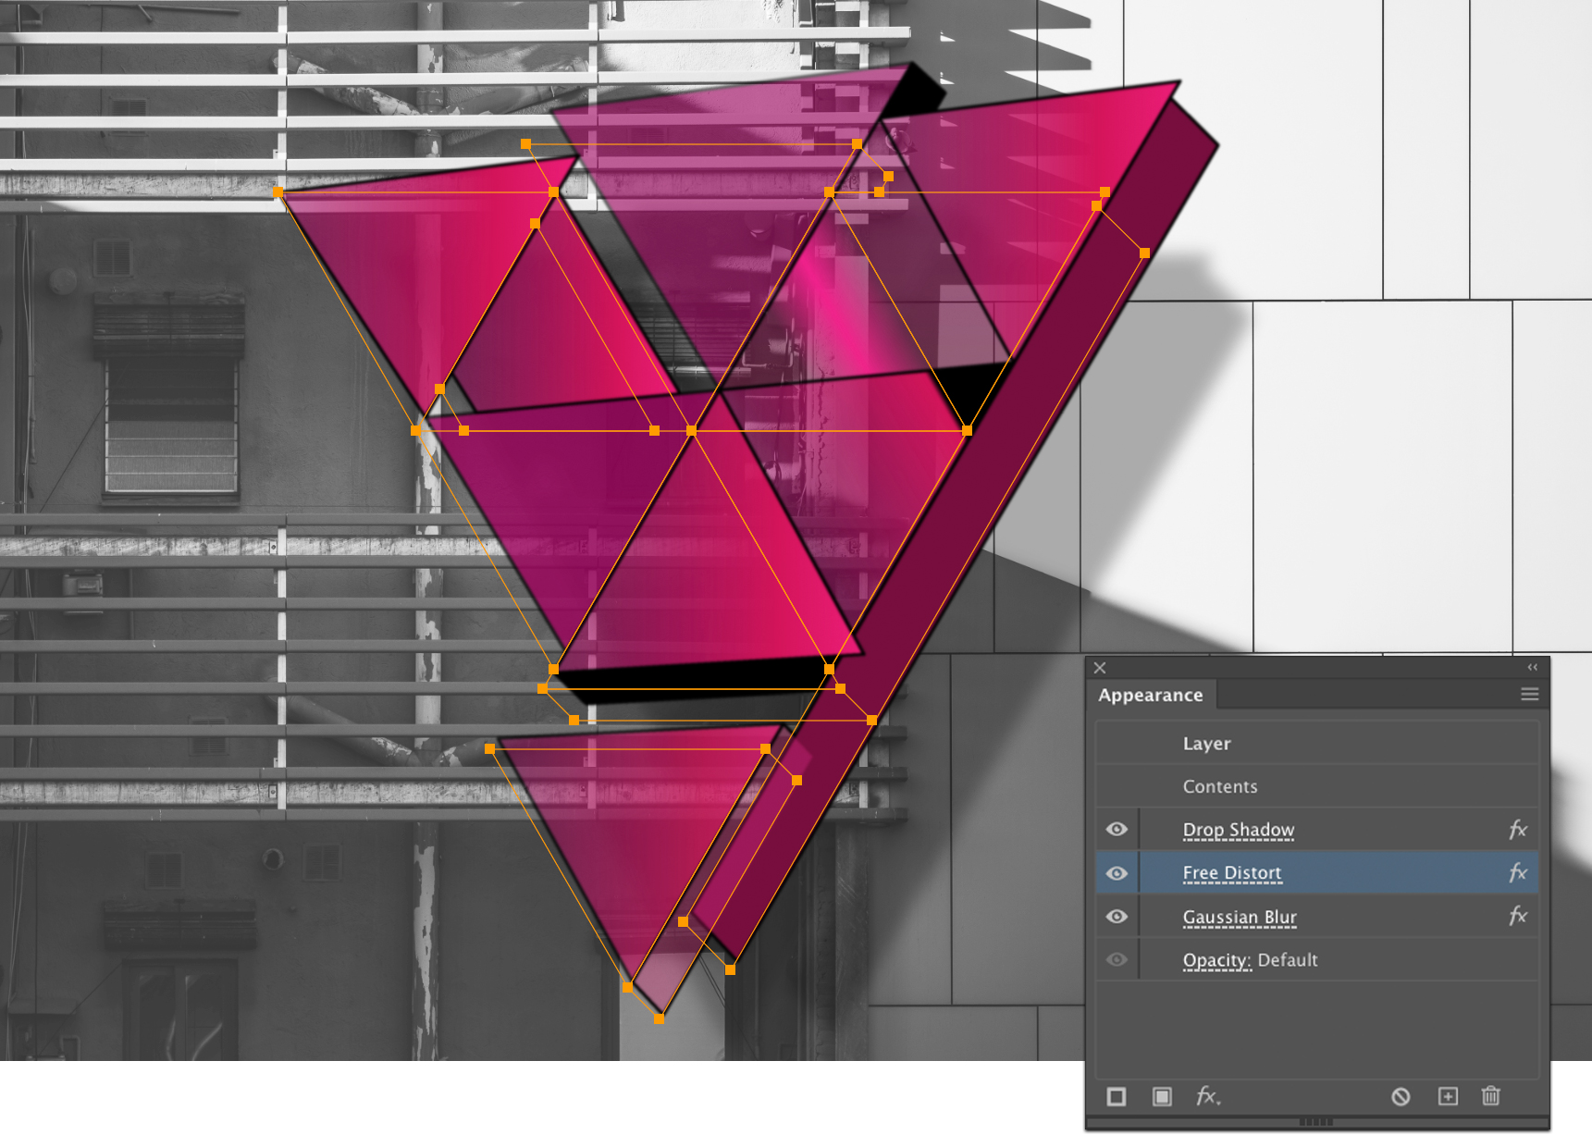The image size is (1592, 1135).
Task: Open the Appearance panel flyout menu
Action: [x=1531, y=694]
